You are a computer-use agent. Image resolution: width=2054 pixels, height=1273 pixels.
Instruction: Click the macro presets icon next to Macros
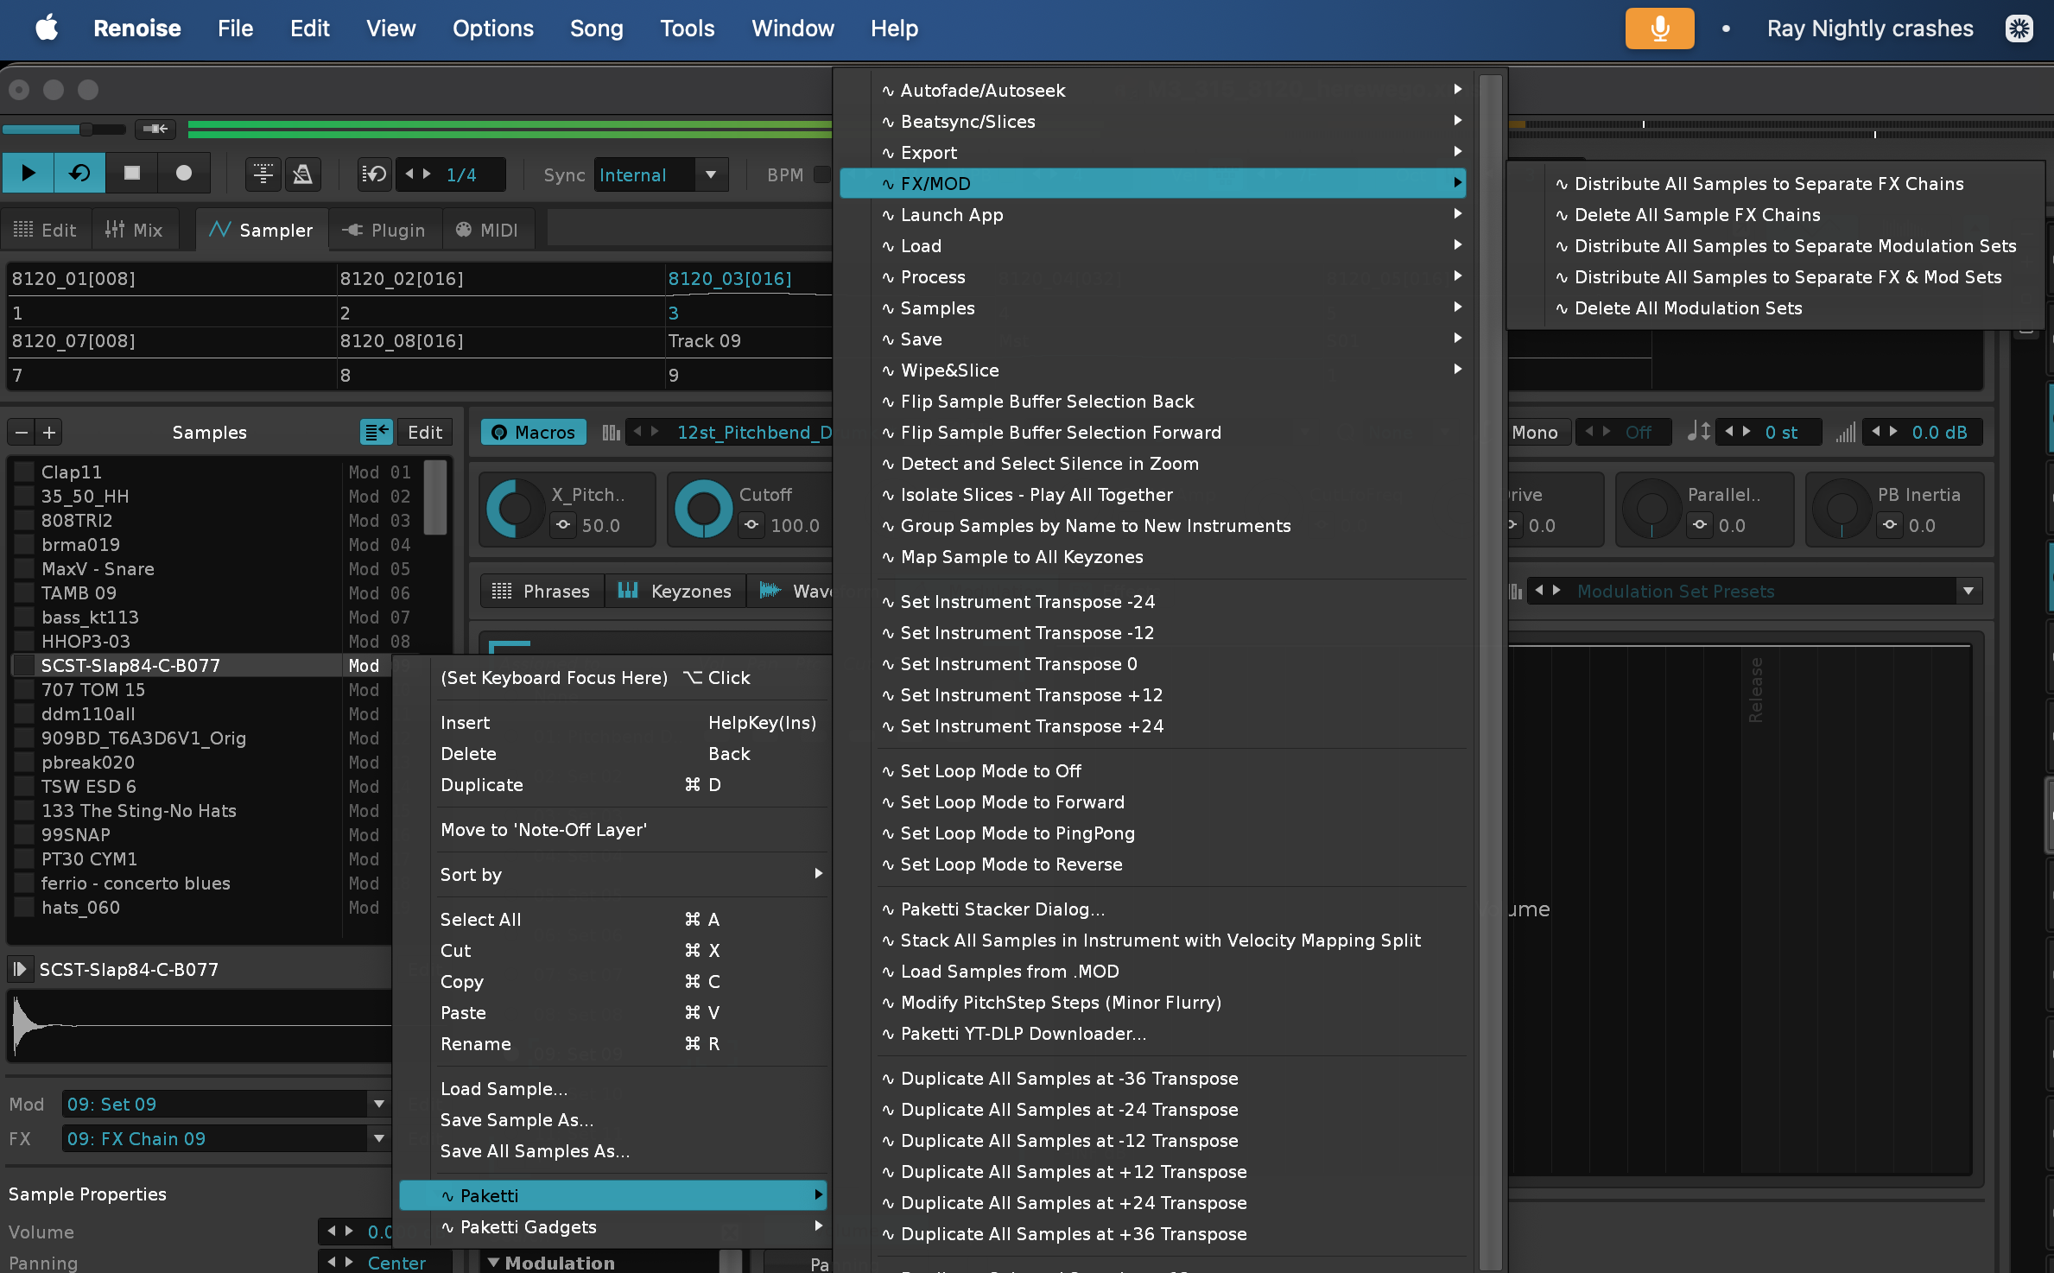coord(611,433)
